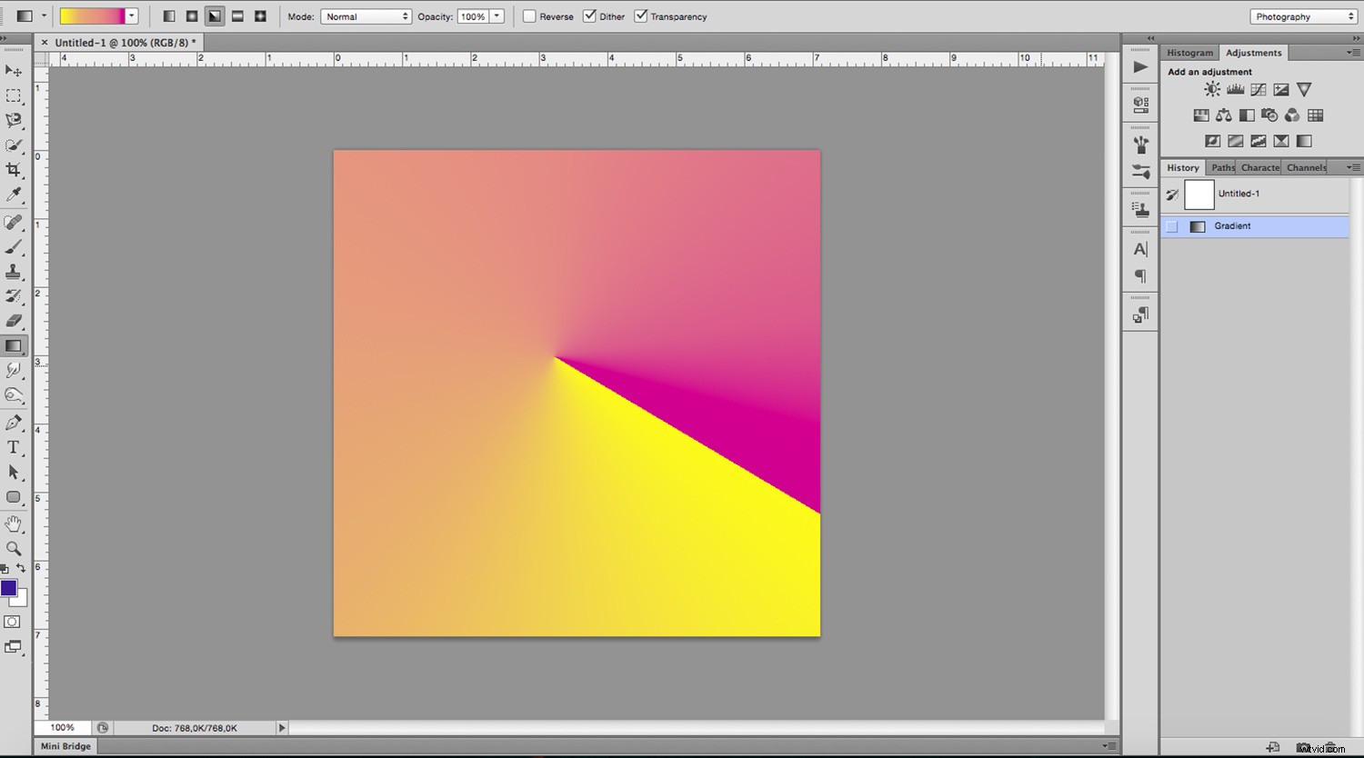This screenshot has width=1364, height=758.
Task: Select the Brush tool
Action: [13, 245]
